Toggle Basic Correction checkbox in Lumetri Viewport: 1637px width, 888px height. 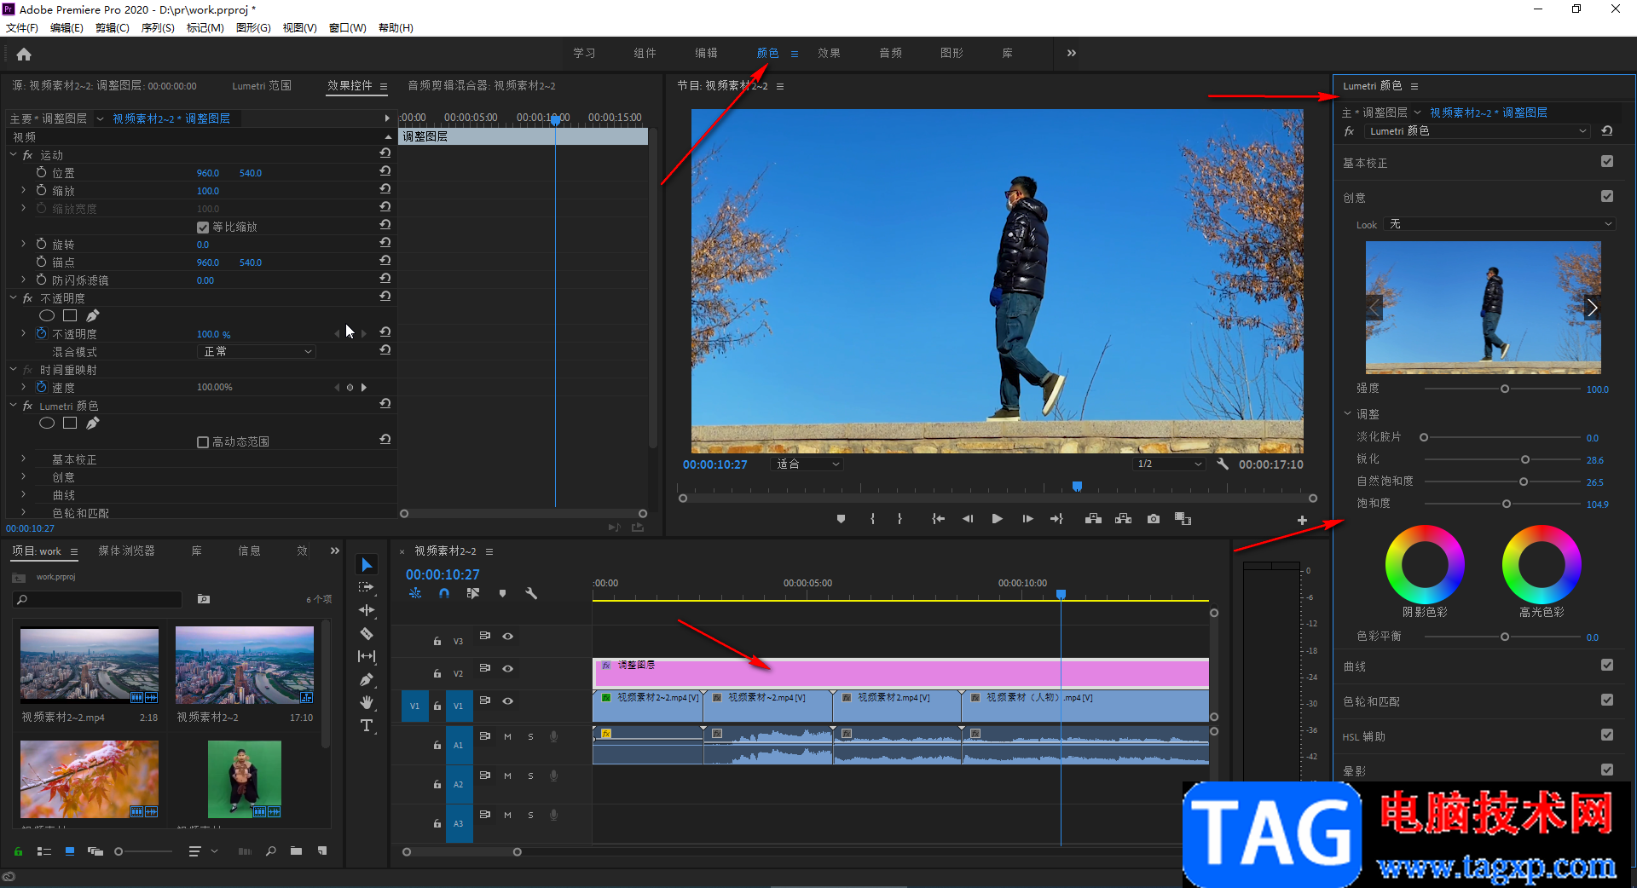(1607, 161)
